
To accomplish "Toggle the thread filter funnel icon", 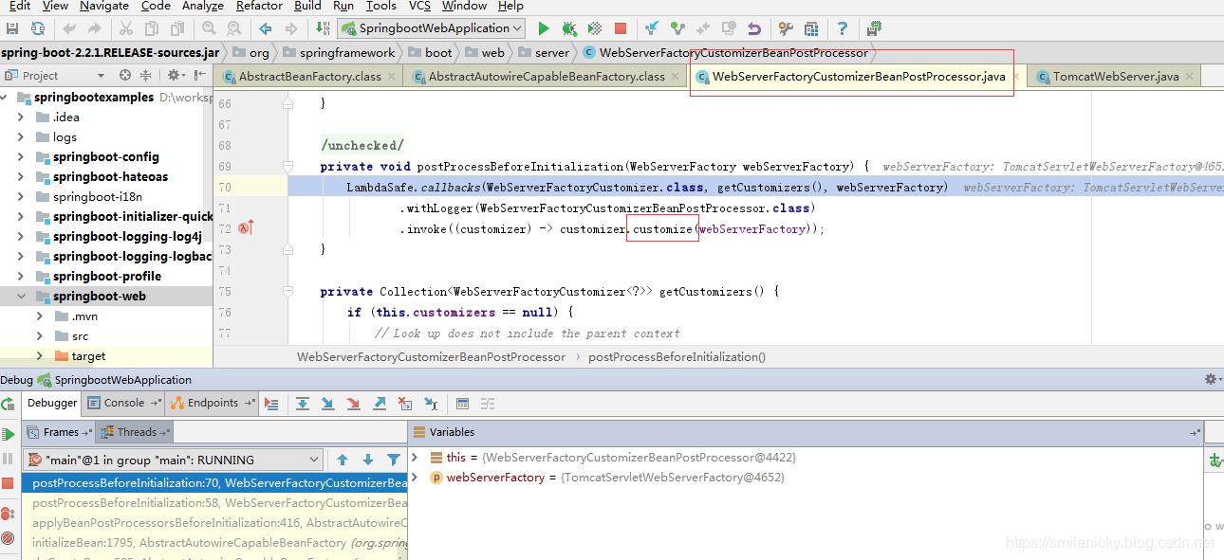I will point(394,460).
